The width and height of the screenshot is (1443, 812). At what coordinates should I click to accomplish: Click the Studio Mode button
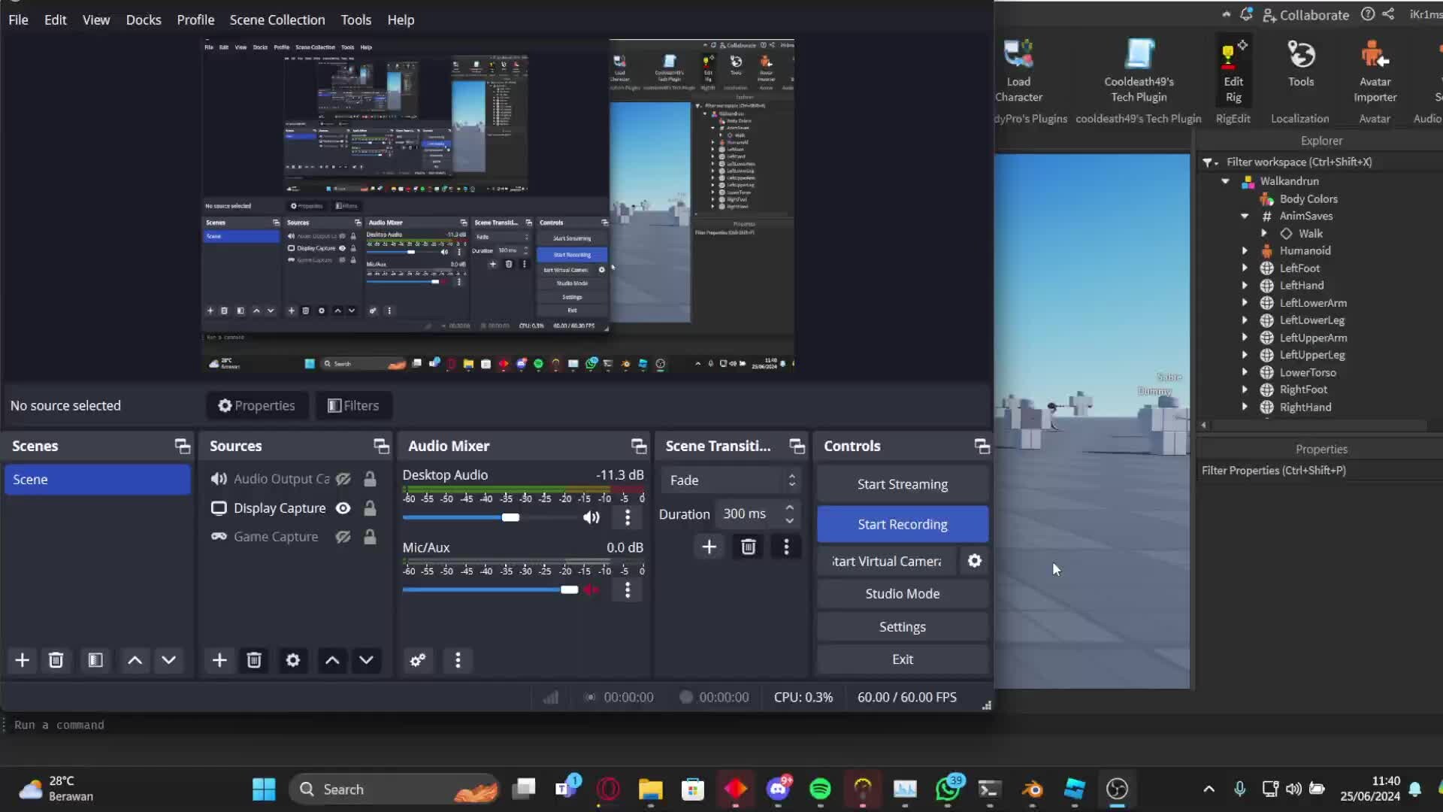point(902,594)
